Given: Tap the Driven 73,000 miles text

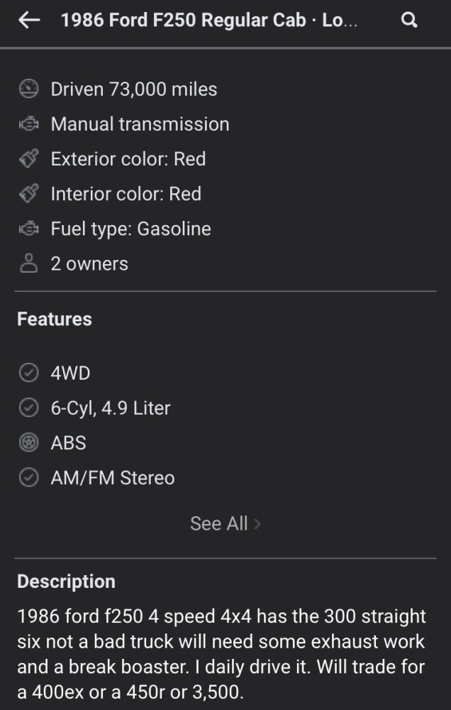Looking at the screenshot, I should pyautogui.click(x=134, y=89).
